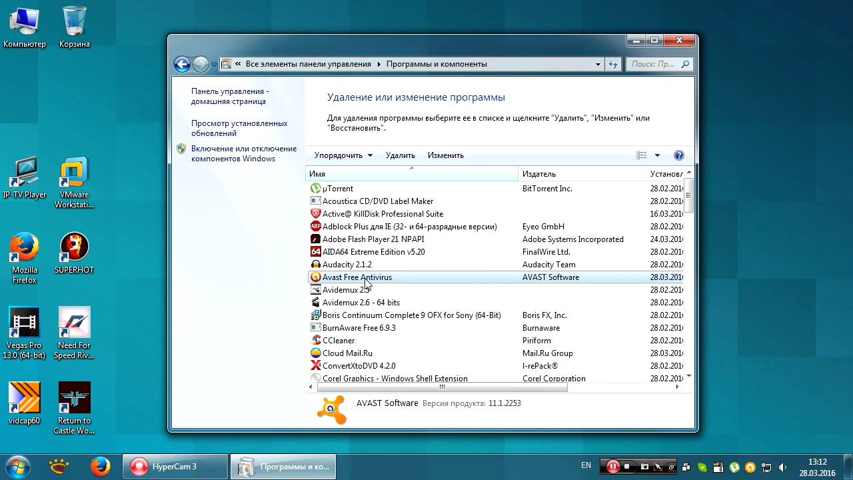
Task: Open the Need For Speed Rivals desktop shortcut
Action: 74,333
